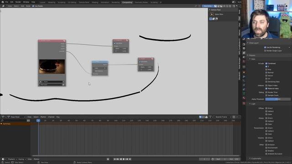Open the File menu

tap(7, 2)
